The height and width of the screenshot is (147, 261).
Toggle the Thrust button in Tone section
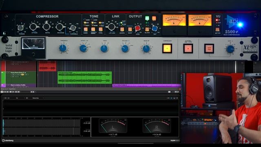point(93,29)
